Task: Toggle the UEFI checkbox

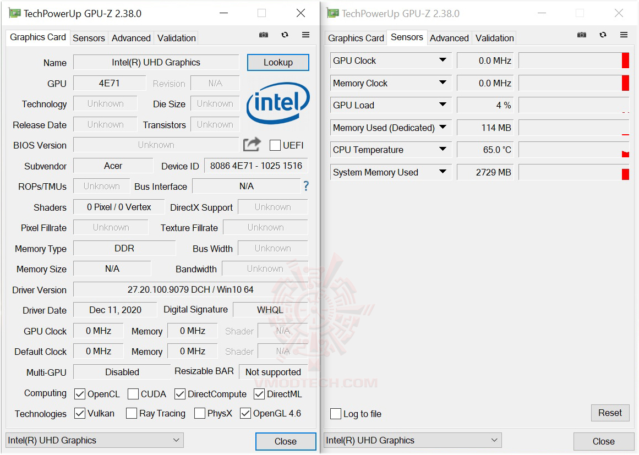Action: pyautogui.click(x=275, y=145)
